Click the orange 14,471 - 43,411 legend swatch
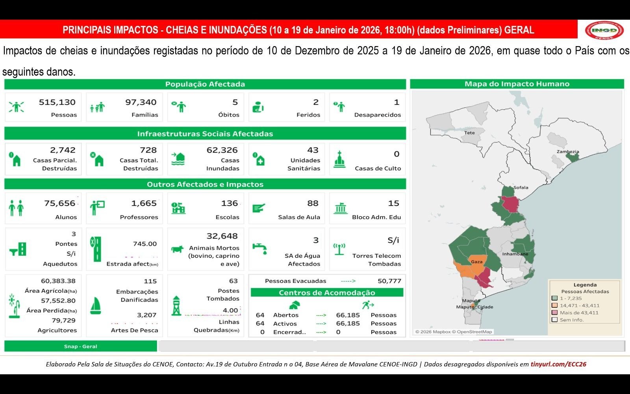 [555, 305]
